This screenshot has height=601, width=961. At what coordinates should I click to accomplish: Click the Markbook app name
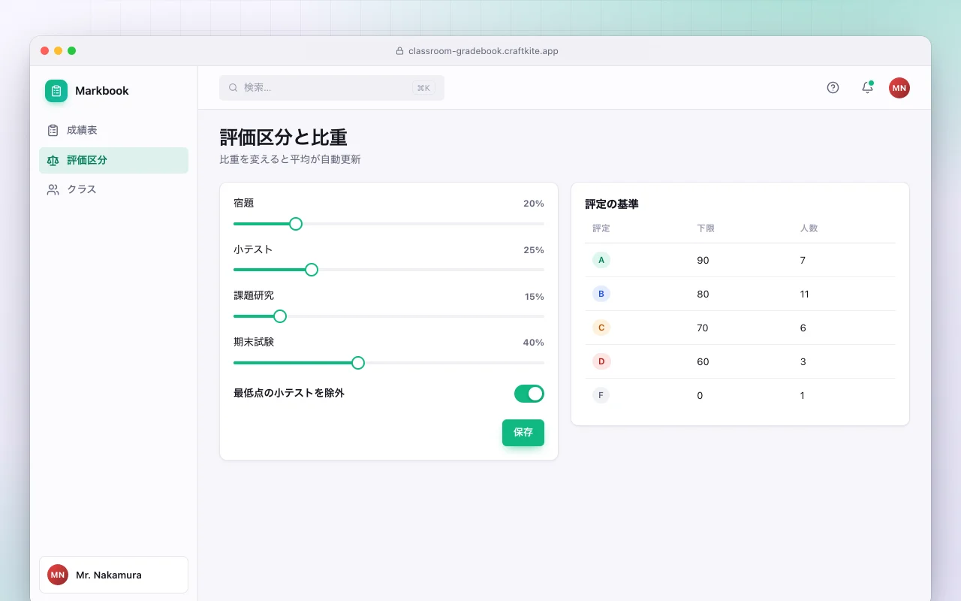[x=102, y=91]
